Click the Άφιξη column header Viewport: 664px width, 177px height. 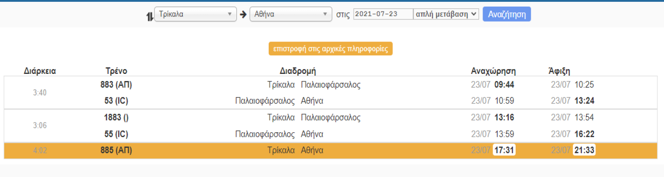pos(559,71)
